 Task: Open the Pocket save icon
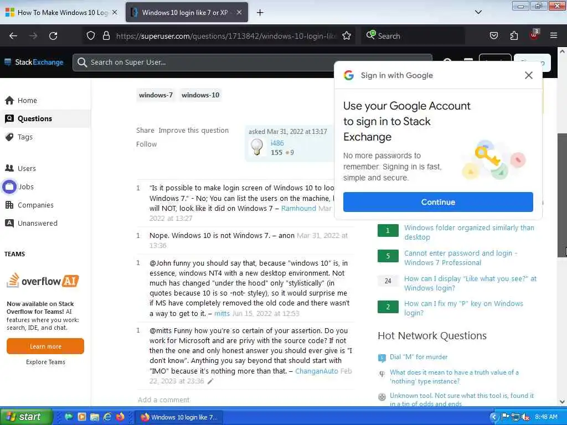(493, 35)
